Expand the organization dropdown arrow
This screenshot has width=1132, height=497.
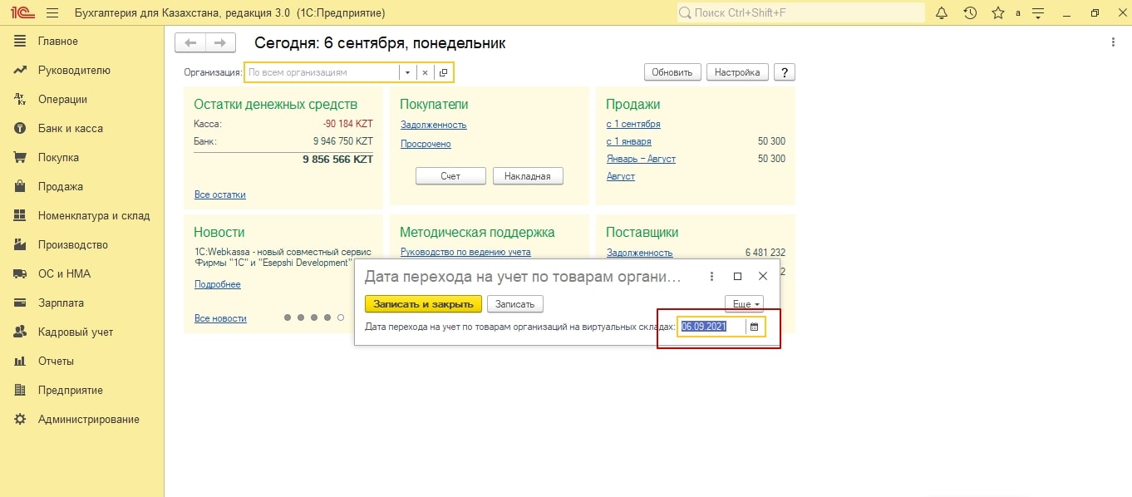(407, 73)
